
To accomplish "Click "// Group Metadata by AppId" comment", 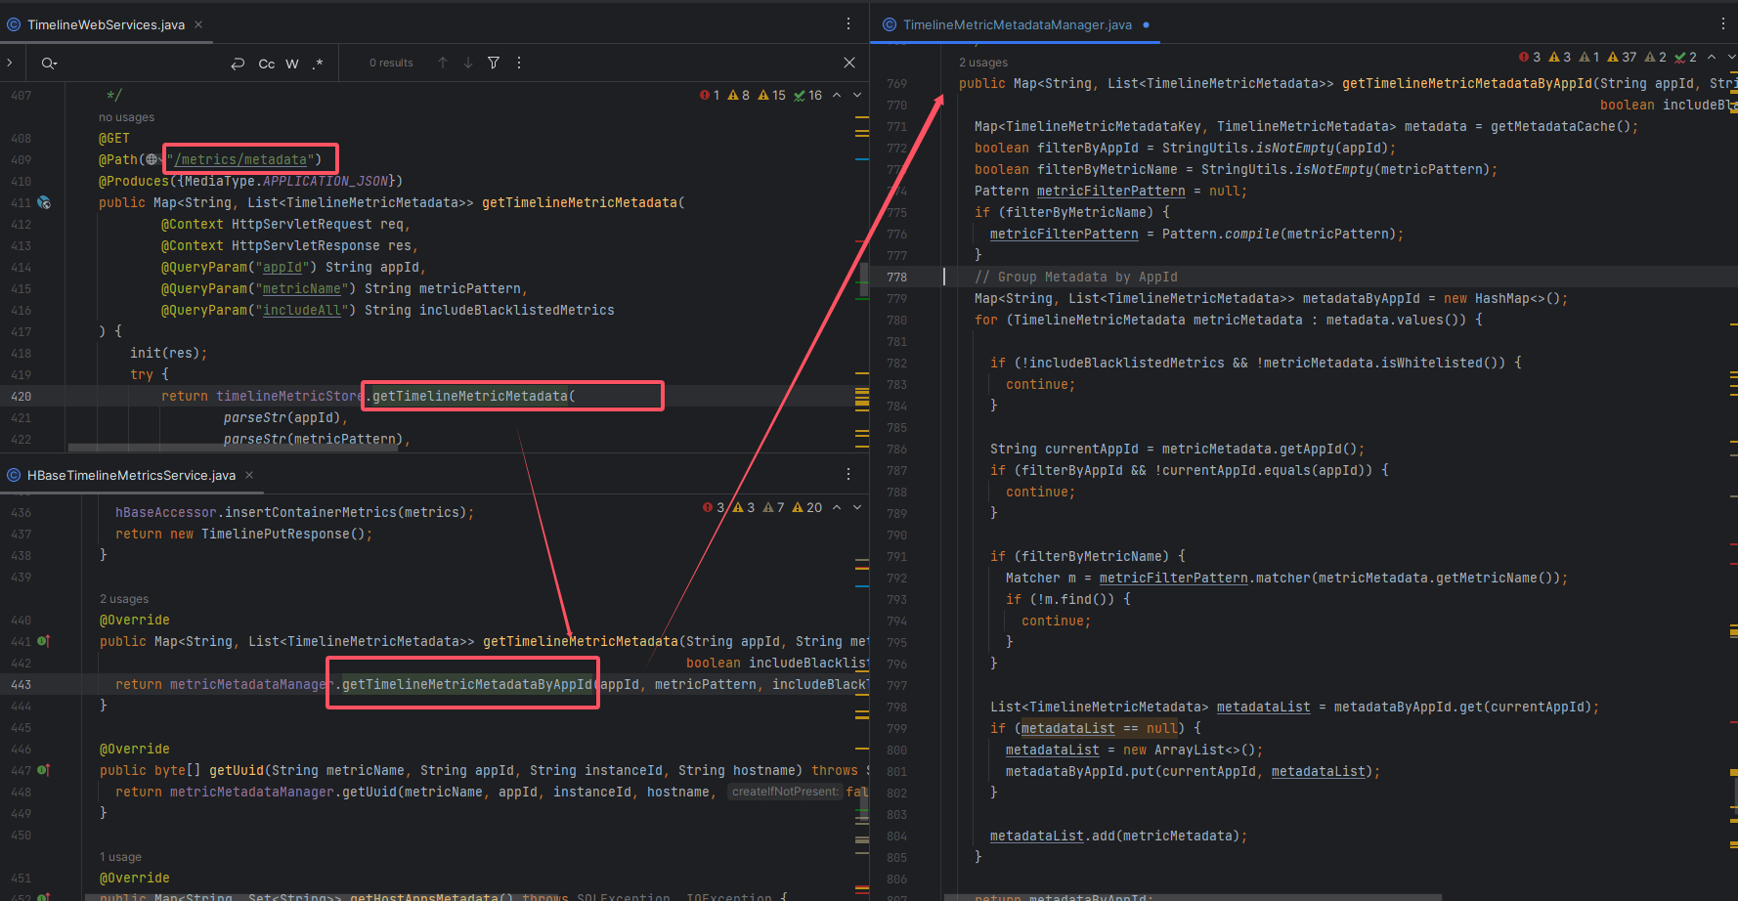I will point(1075,277).
